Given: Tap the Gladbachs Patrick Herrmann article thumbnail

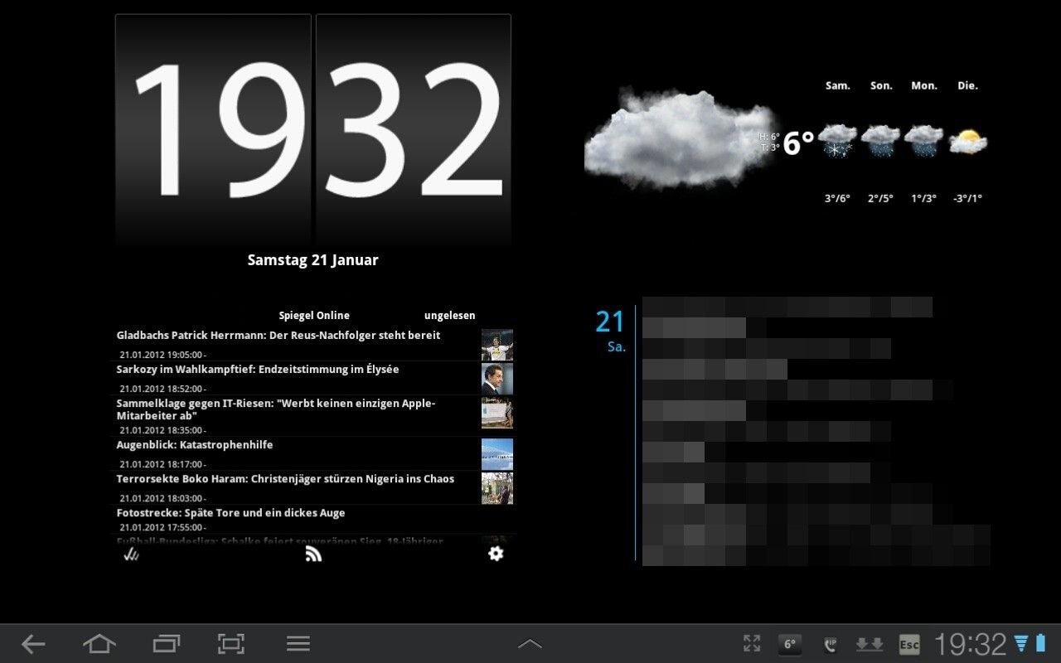Looking at the screenshot, I should (497, 345).
